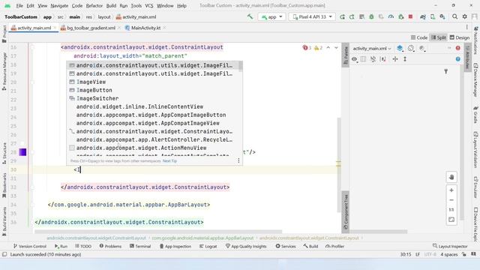This screenshot has height=270, width=480.
Task: Go to previous highlighted error arrow
Action: (x=328, y=48)
